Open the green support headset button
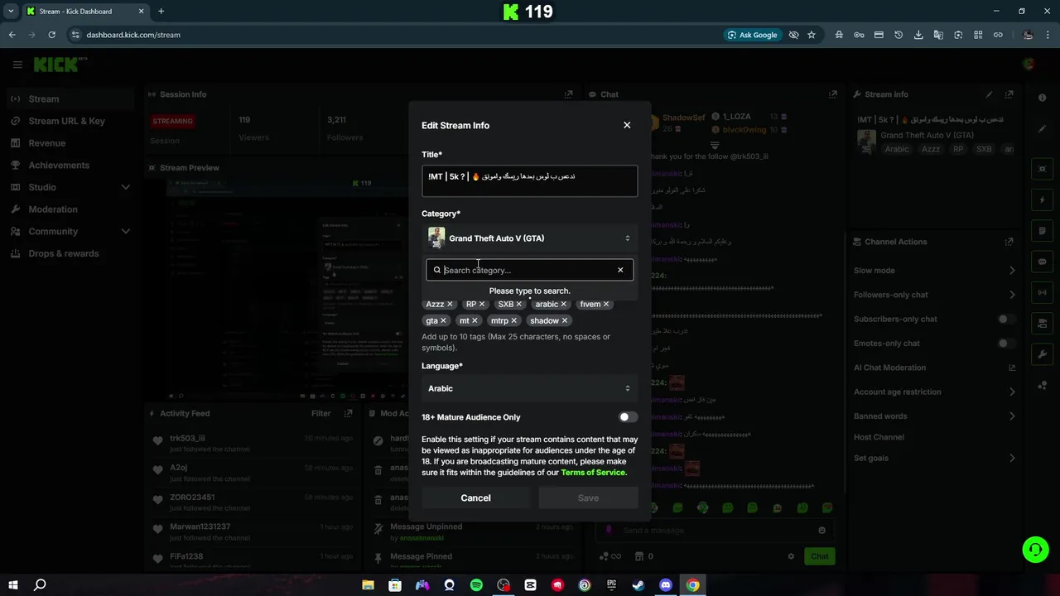This screenshot has height=596, width=1060. coord(1035,549)
